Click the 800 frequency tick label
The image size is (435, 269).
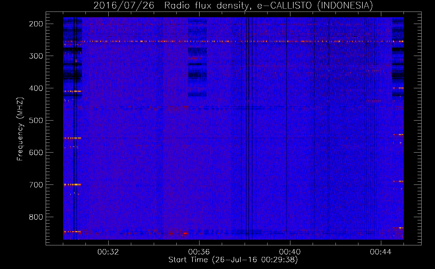[x=36, y=217]
